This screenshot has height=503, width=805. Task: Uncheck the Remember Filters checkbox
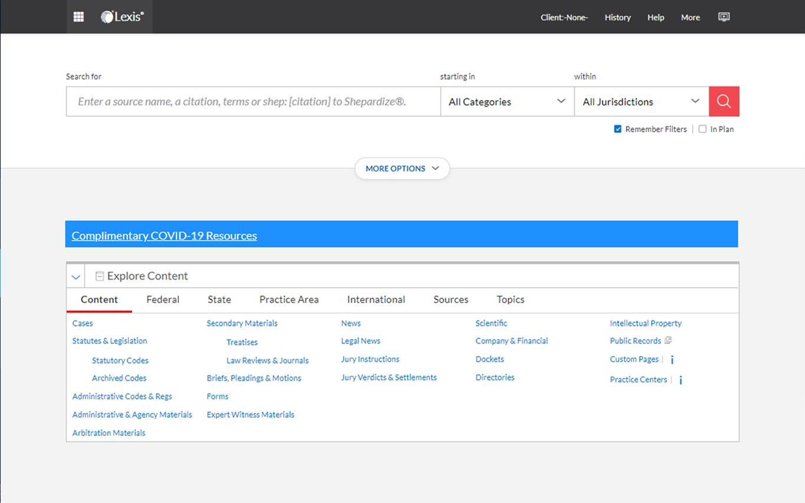coord(618,129)
